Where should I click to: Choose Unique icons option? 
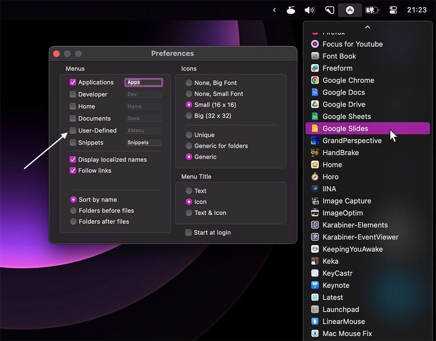point(189,135)
